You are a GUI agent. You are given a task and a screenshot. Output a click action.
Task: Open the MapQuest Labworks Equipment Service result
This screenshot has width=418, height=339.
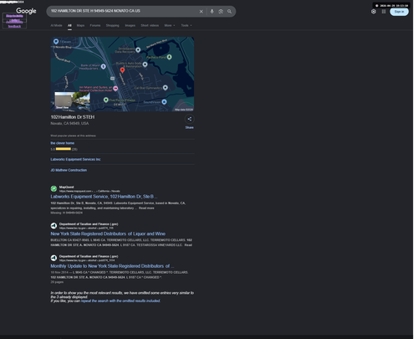coord(104,197)
